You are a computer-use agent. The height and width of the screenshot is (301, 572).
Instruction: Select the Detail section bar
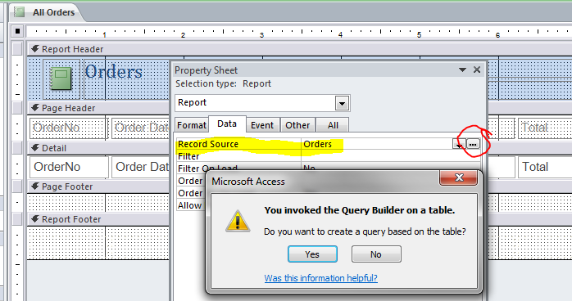98,148
